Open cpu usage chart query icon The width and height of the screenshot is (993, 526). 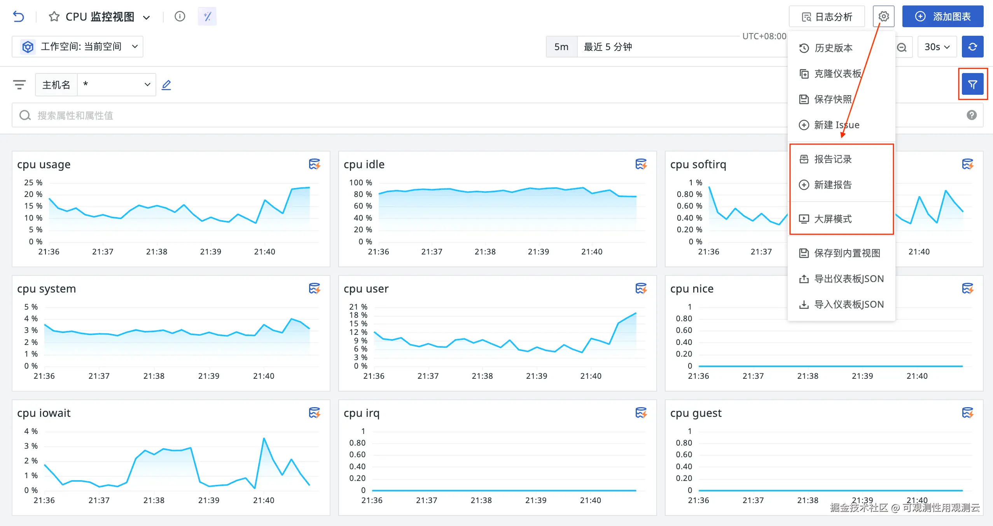coord(314,164)
